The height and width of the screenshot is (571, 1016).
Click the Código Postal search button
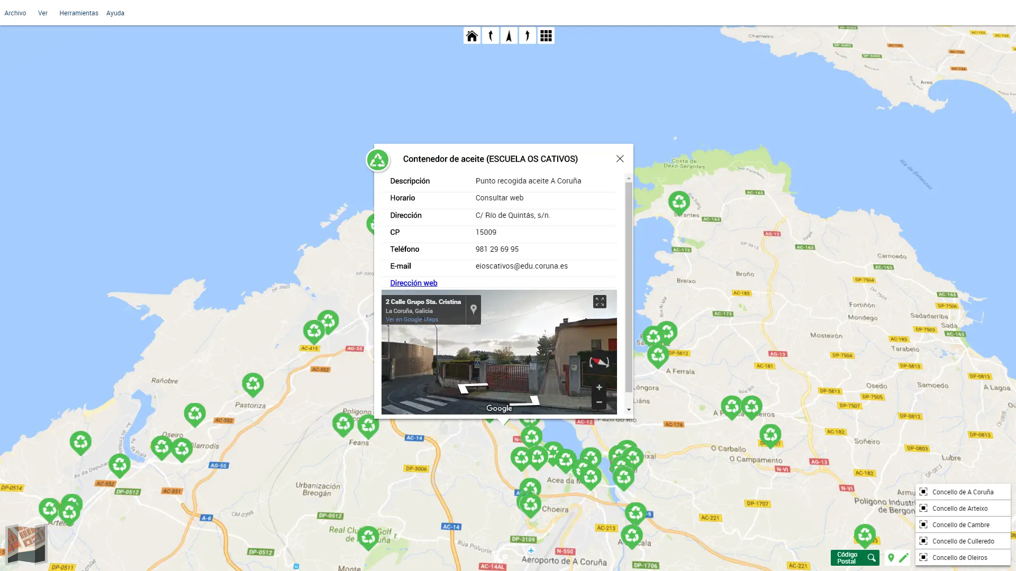[855, 558]
